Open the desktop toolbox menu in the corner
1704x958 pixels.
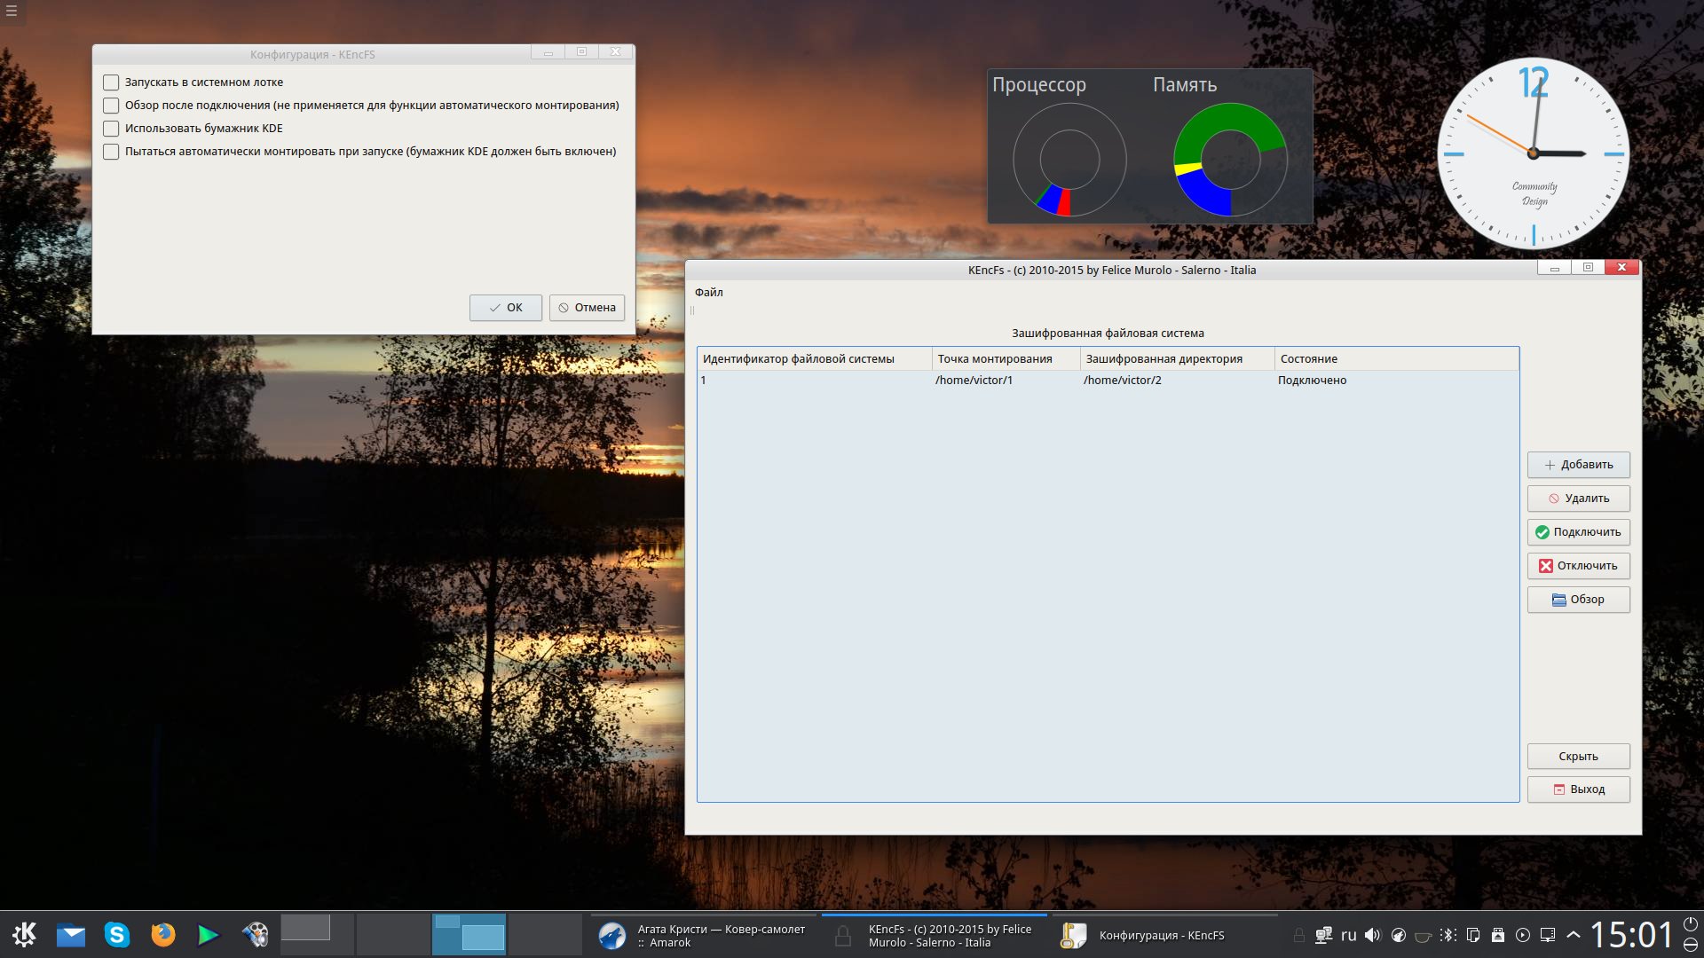pos(12,12)
